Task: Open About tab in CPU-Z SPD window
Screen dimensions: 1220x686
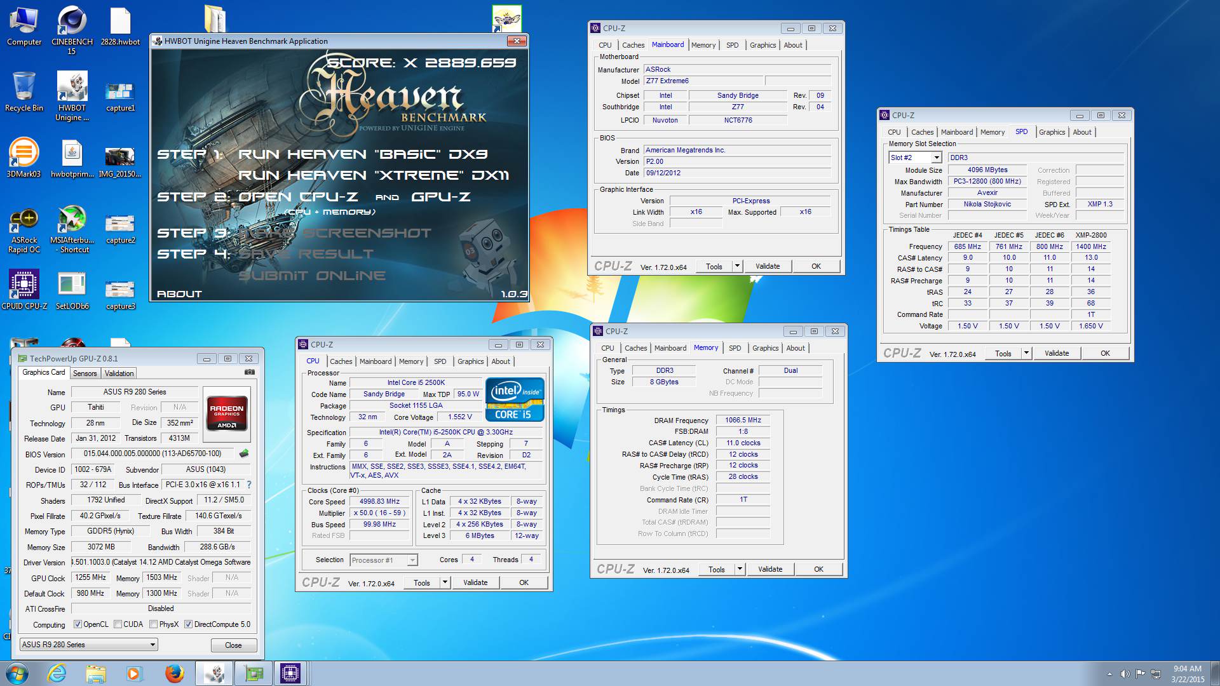Action: coord(1082,132)
